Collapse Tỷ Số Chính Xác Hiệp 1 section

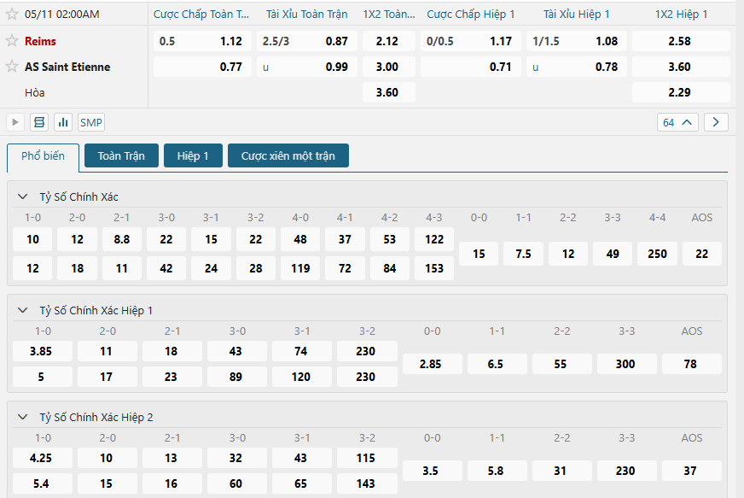click(22, 310)
